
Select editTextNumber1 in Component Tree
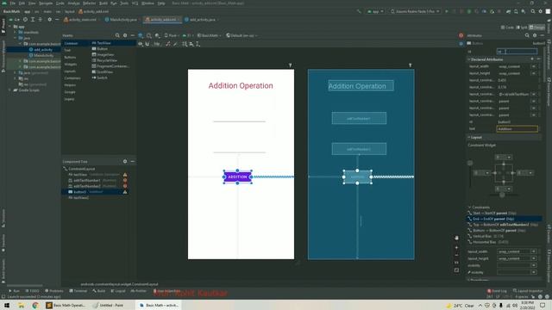tap(87, 180)
